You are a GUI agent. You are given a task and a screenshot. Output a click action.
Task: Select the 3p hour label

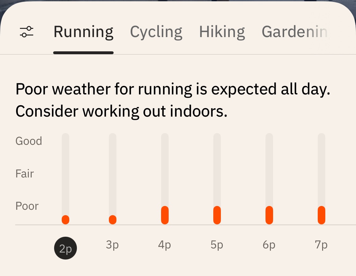tap(112, 245)
